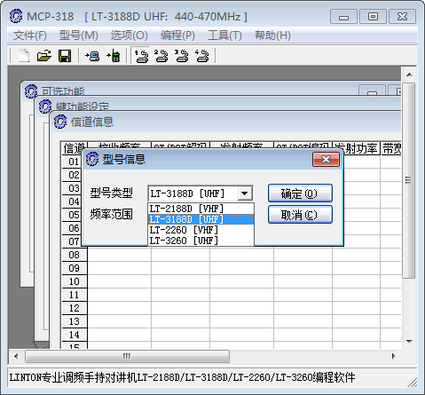
Task: Click the New file toolbar icon
Action: coord(24,55)
